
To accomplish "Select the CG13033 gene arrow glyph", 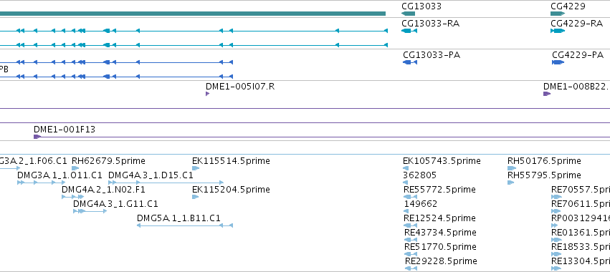I will click(408, 14).
